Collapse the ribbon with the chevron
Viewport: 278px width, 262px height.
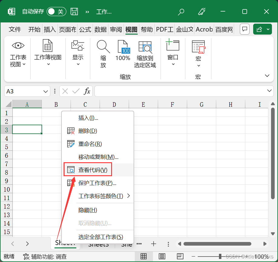coord(267,76)
